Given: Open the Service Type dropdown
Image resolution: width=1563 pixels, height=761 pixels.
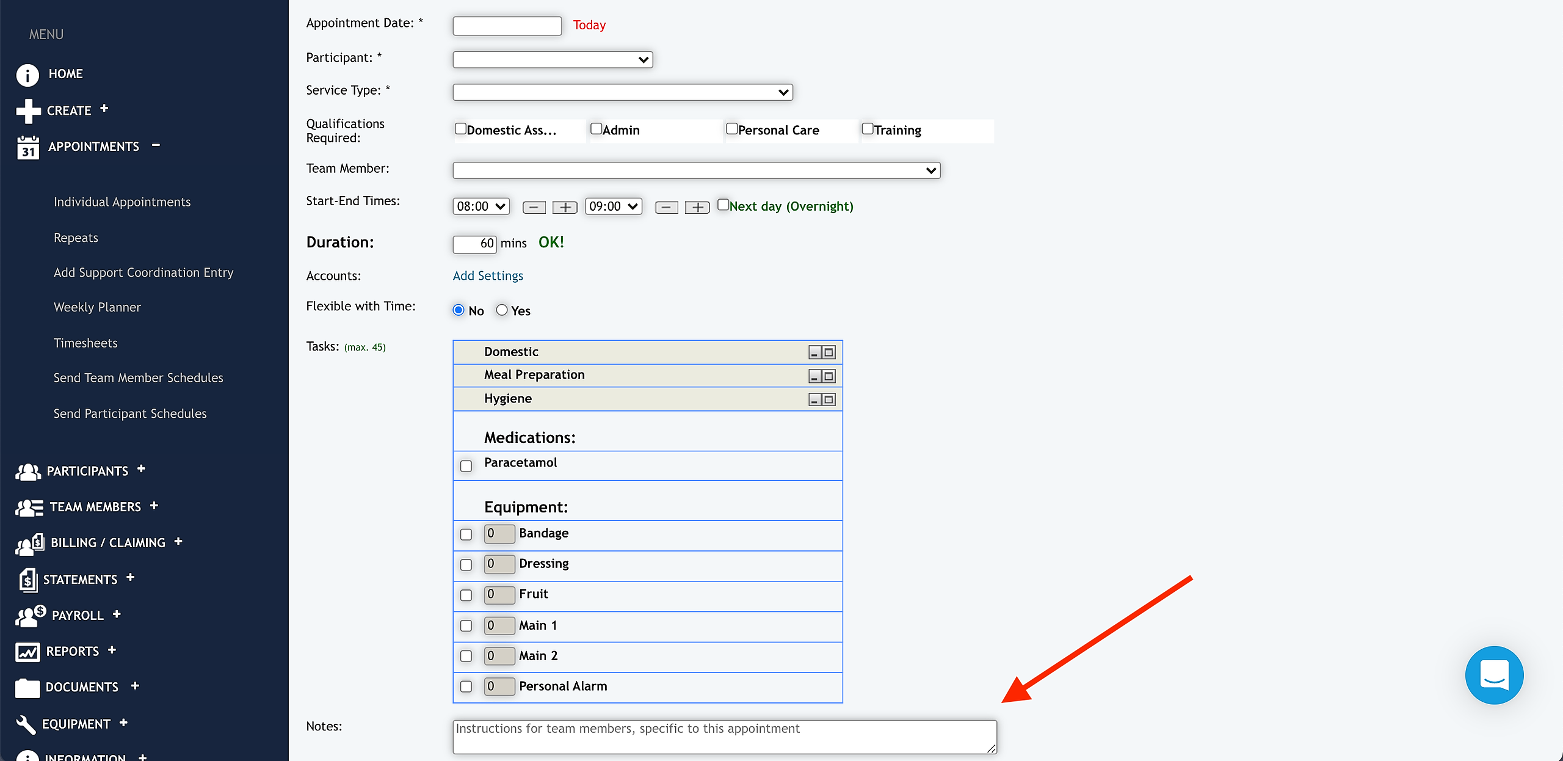Looking at the screenshot, I should [622, 92].
